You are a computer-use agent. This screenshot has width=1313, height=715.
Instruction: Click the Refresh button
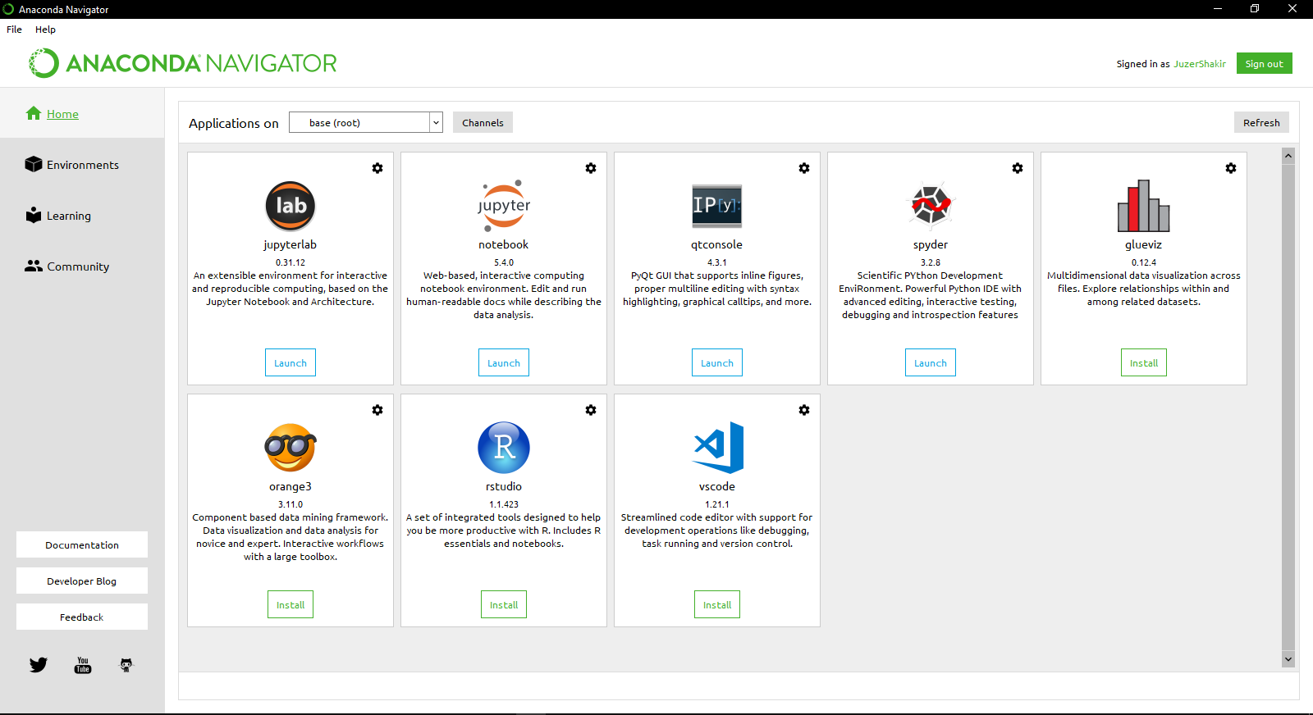pos(1261,123)
